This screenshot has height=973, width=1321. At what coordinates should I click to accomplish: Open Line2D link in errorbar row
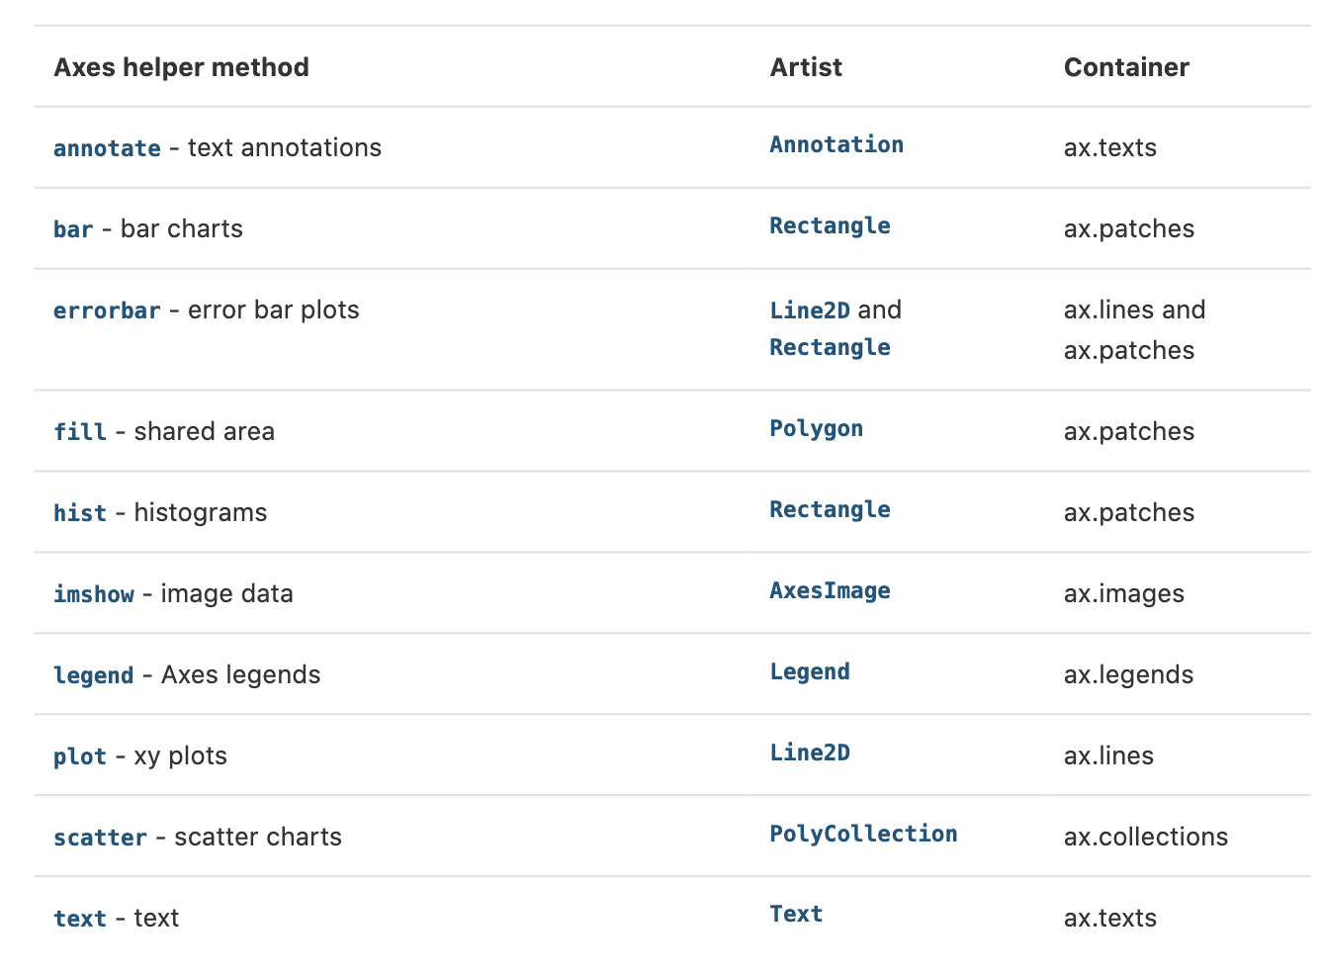(810, 310)
